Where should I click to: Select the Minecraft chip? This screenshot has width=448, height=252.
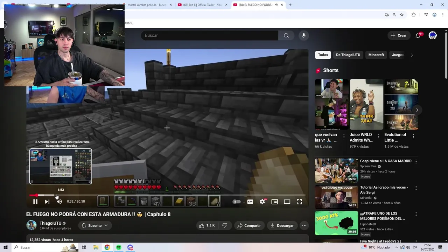pos(376,55)
